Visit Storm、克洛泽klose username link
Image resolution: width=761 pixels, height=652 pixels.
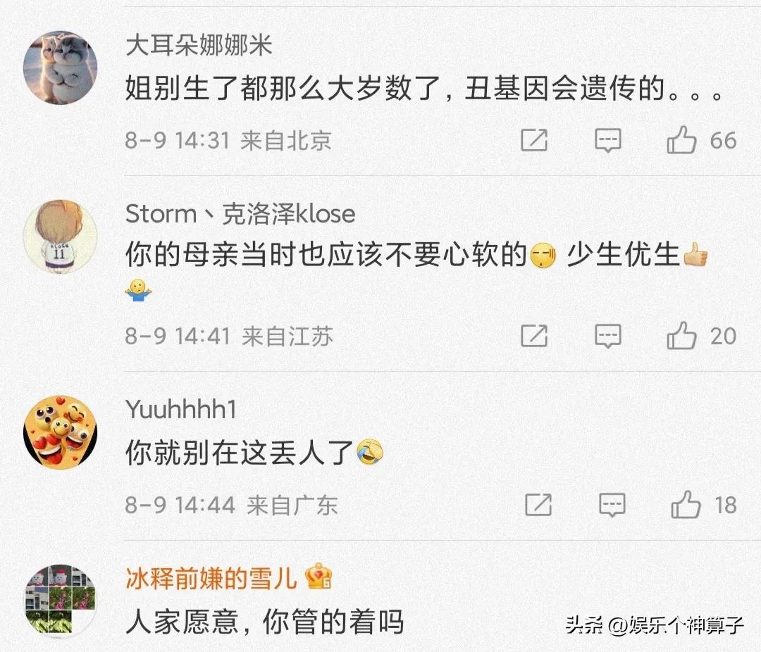[240, 214]
